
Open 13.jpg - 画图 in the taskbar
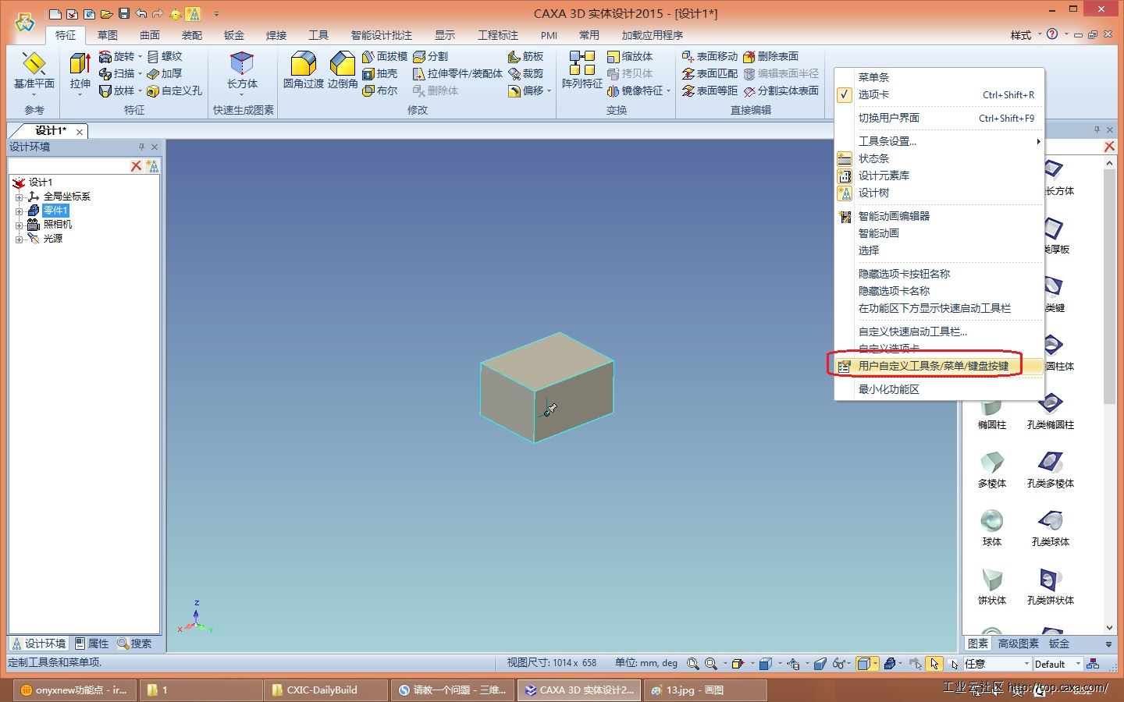tap(704, 690)
